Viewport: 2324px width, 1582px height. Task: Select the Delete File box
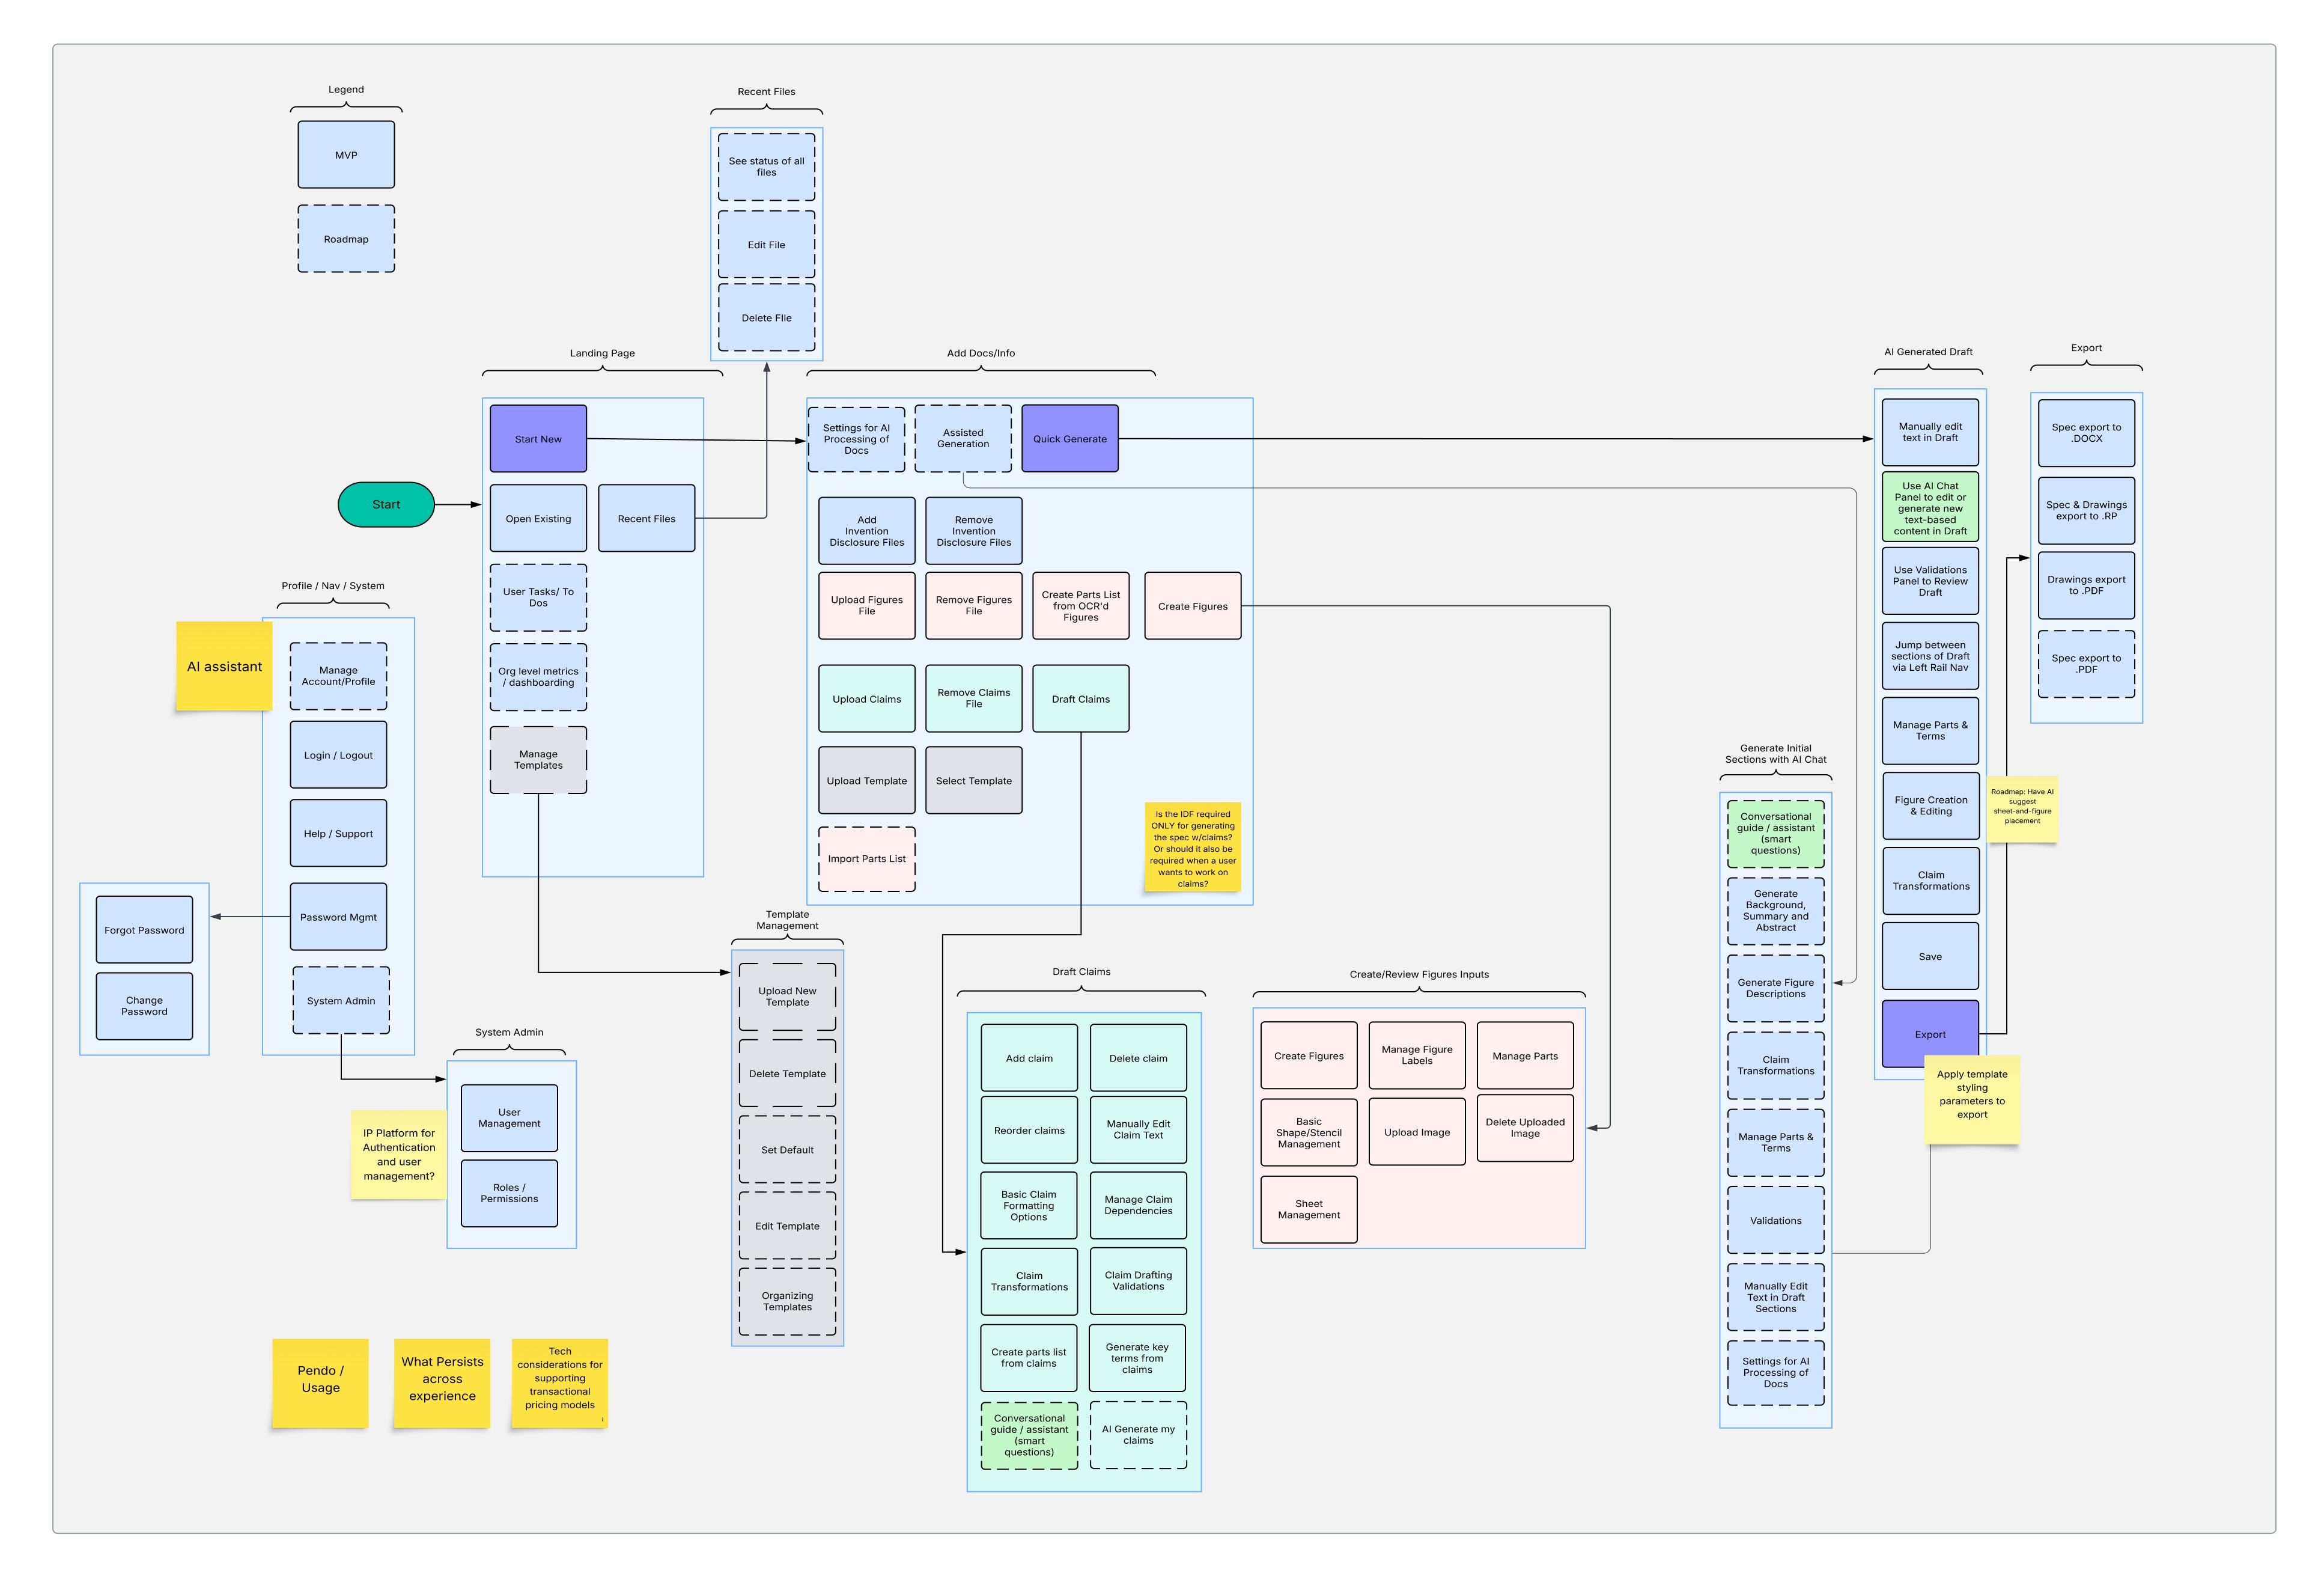click(766, 317)
